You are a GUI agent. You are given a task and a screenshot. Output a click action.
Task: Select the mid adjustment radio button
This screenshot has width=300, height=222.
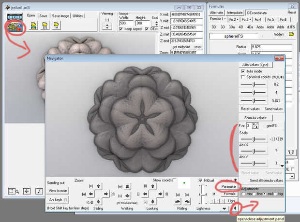pyautogui.click(x=264, y=194)
